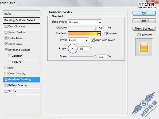Click the layer style preview thumbnail

(144, 47)
